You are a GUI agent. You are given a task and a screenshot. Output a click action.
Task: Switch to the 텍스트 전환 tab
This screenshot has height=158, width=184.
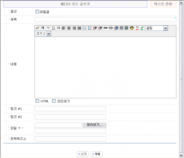pos(163,4)
